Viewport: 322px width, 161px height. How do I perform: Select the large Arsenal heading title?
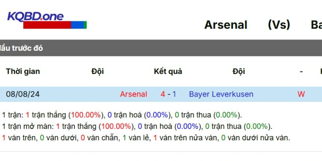point(226,25)
